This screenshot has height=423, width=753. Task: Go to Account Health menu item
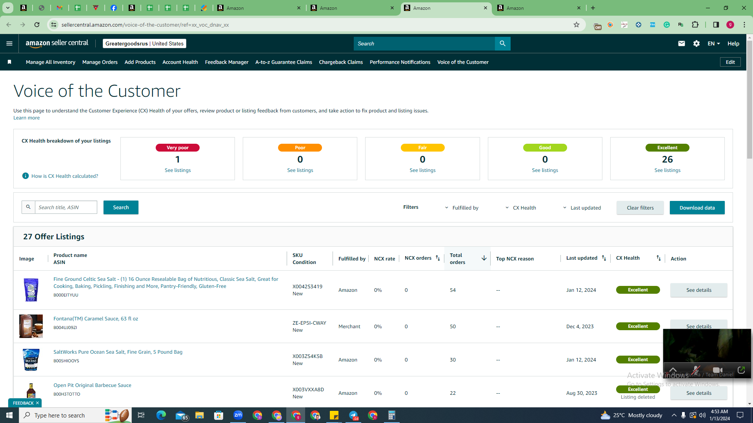[x=180, y=62]
